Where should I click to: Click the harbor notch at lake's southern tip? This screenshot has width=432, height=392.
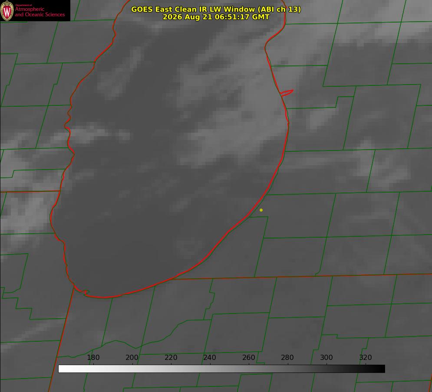pyautogui.click(x=84, y=291)
